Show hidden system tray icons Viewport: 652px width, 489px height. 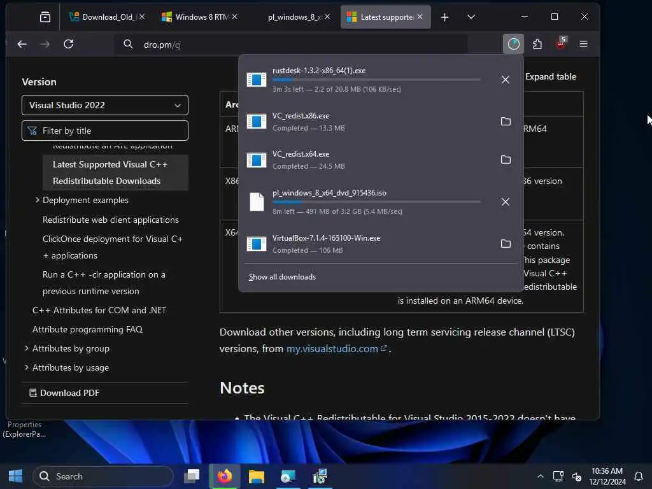pyautogui.click(x=540, y=476)
